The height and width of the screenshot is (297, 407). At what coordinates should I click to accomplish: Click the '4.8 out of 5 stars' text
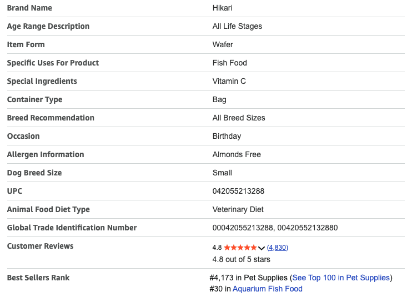(241, 259)
